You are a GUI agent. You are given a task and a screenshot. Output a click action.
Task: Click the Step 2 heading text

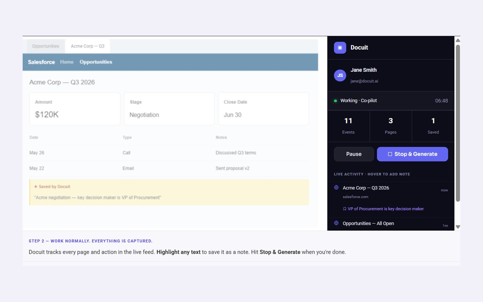pyautogui.click(x=91, y=241)
